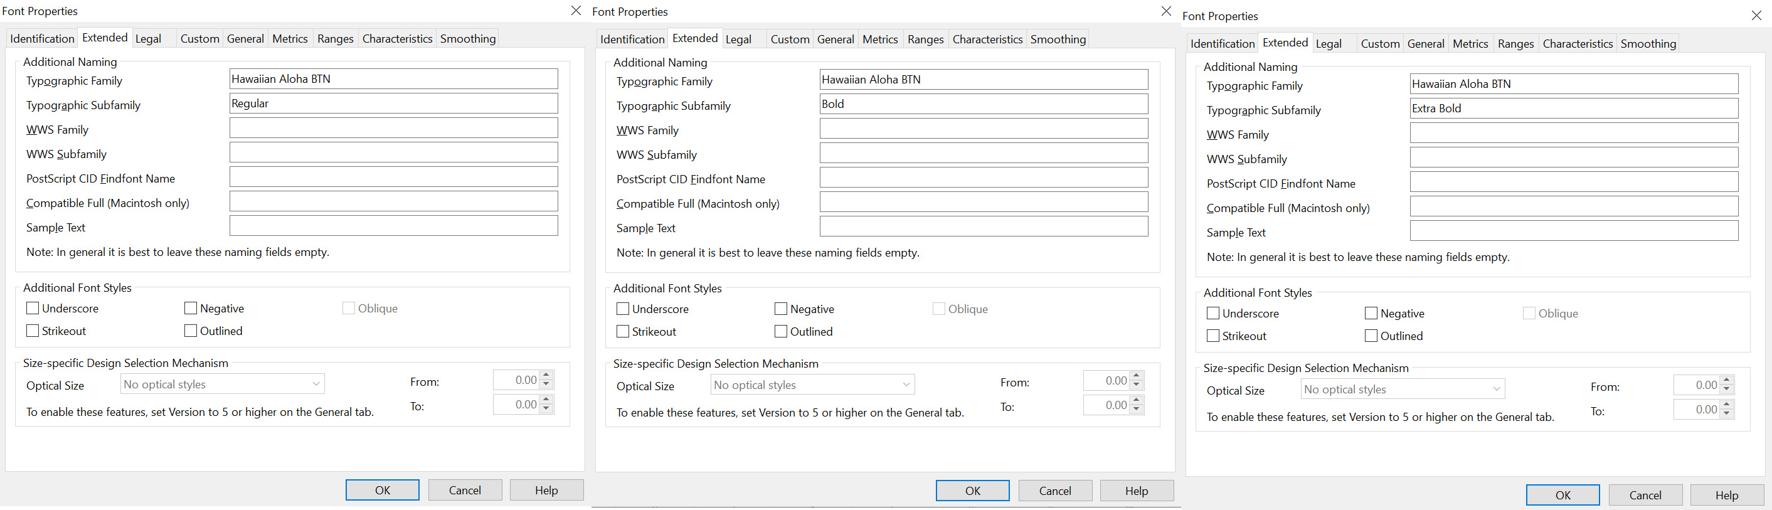Toggle Strikeout in the left dialog
Image resolution: width=1772 pixels, height=510 pixels.
coord(33,331)
